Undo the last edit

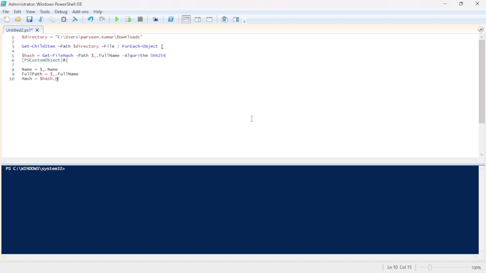tap(90, 19)
